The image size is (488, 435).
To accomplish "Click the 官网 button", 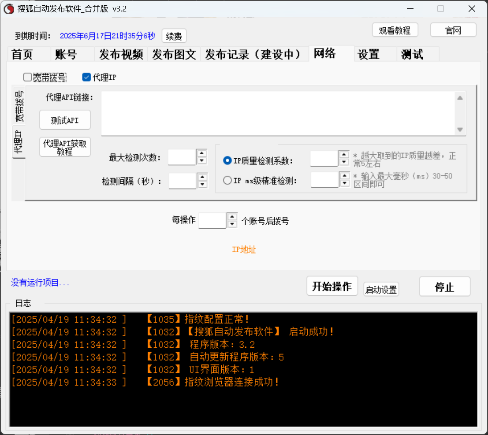I will [453, 30].
